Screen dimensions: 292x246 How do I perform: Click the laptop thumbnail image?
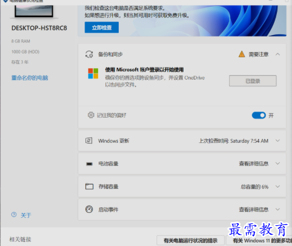(34, 11)
